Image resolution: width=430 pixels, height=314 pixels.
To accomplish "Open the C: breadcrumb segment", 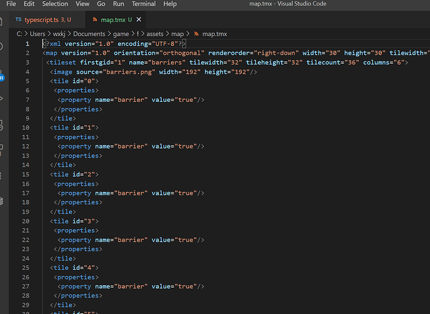I will [x=19, y=34].
